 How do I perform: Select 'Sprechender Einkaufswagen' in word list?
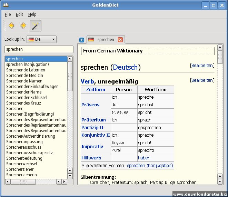36,87
